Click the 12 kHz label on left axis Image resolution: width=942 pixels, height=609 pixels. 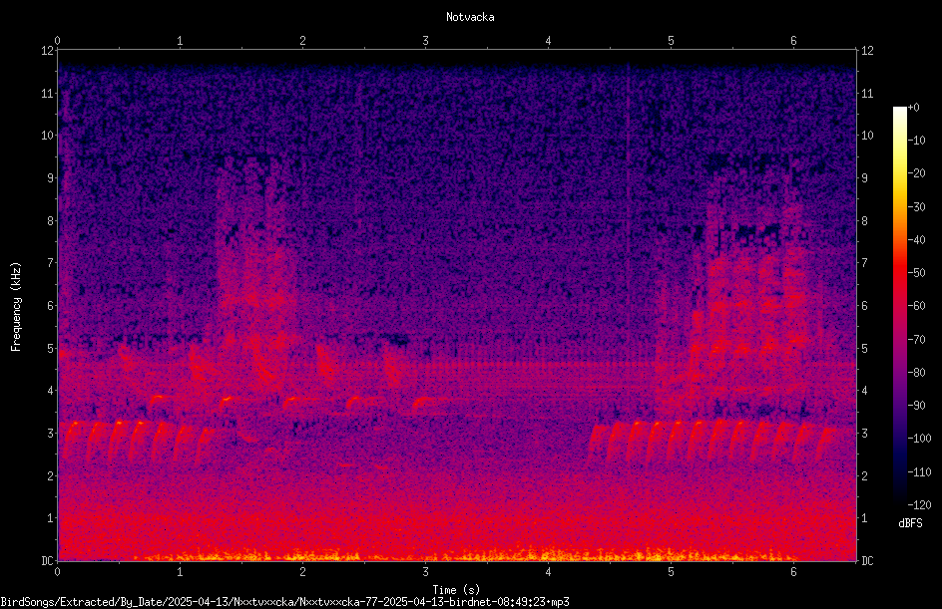(x=48, y=51)
